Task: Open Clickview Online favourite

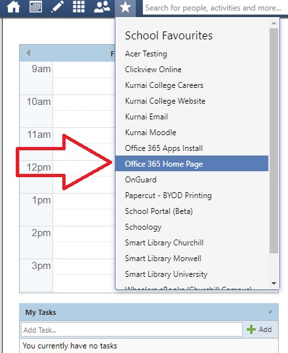Action: pos(153,70)
